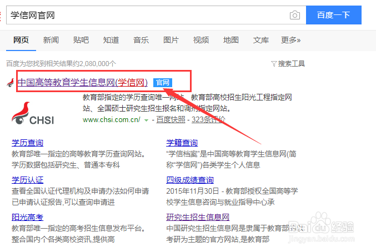Expand the 更多» tab menu
376x252 pixels.
(291, 40)
